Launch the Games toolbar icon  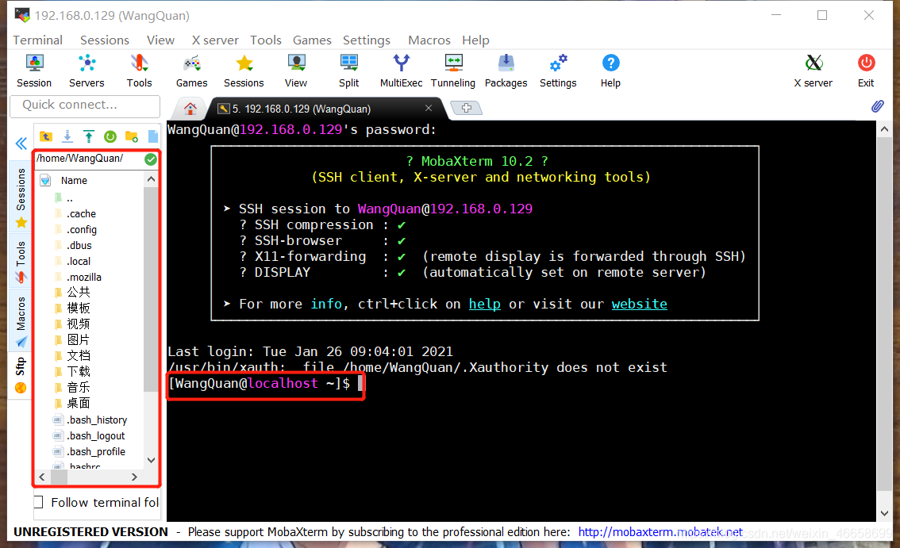[x=192, y=71]
